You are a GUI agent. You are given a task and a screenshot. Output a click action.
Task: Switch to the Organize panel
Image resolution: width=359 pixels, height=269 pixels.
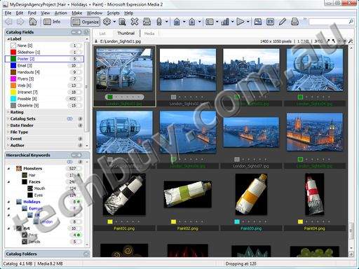tap(86, 22)
